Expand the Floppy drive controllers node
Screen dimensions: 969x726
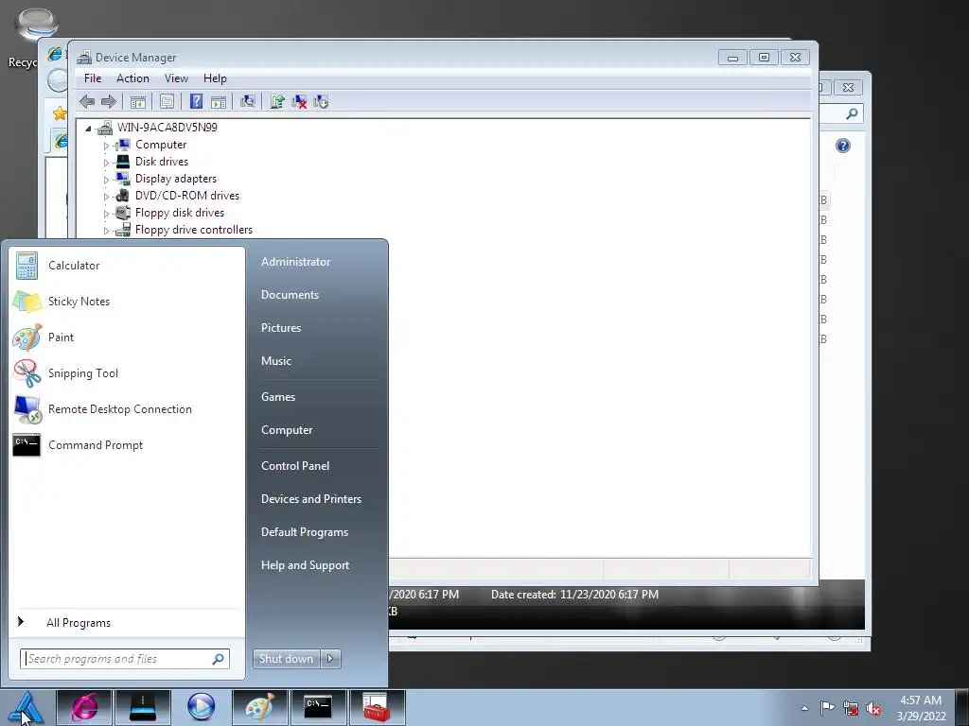pos(106,231)
